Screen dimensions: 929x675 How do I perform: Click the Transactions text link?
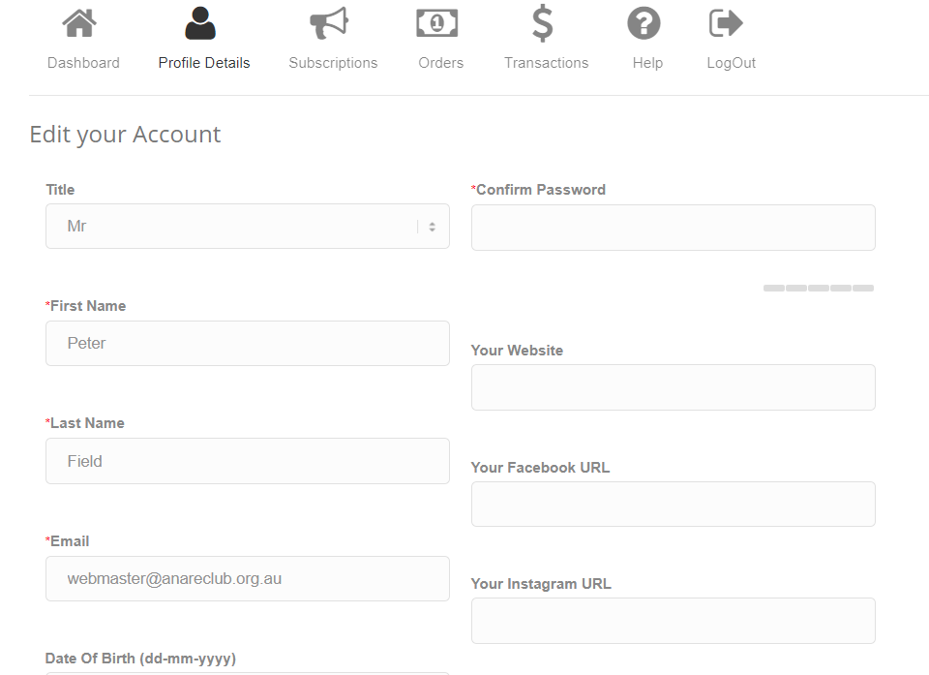coord(546,63)
